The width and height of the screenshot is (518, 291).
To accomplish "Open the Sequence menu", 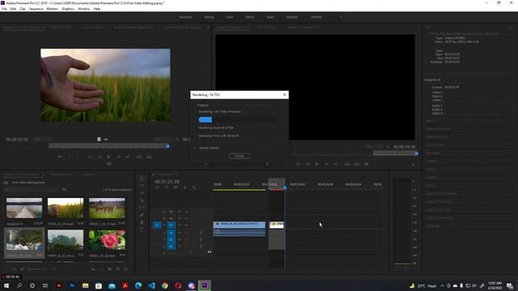I will tap(36, 9).
